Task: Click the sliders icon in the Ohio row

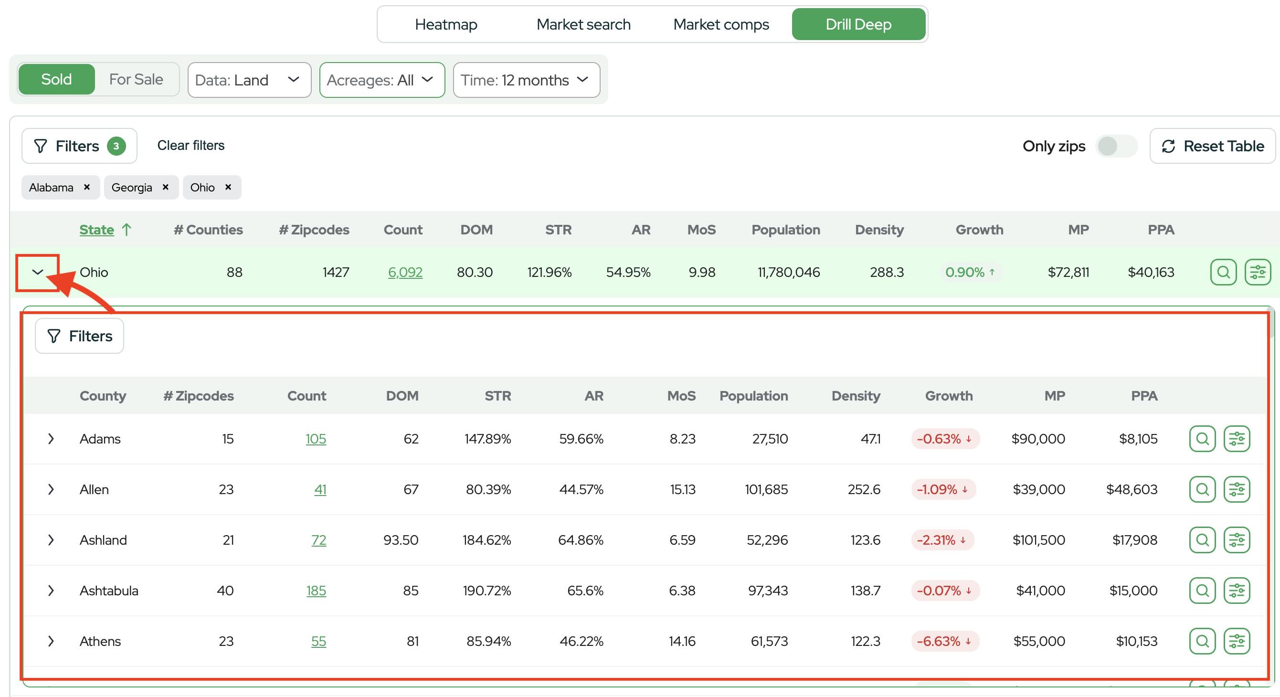Action: pyautogui.click(x=1257, y=272)
